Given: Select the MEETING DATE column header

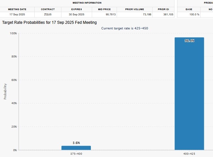Looking at the screenshot, I should pyautogui.click(x=17, y=9).
